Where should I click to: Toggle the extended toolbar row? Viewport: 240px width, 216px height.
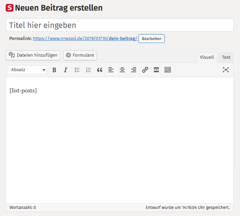click(168, 70)
